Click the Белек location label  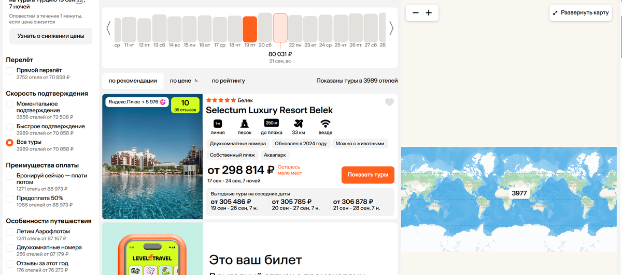click(x=245, y=100)
